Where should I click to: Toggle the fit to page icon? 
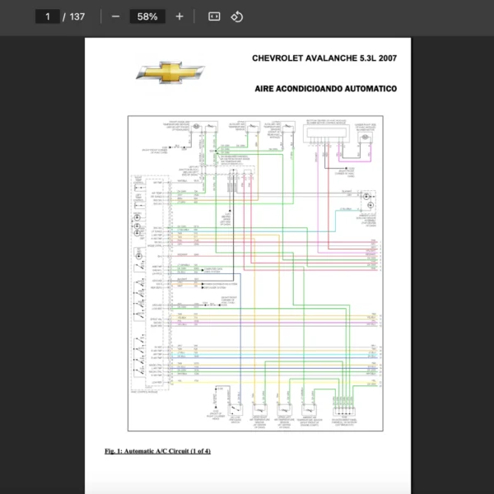[214, 16]
